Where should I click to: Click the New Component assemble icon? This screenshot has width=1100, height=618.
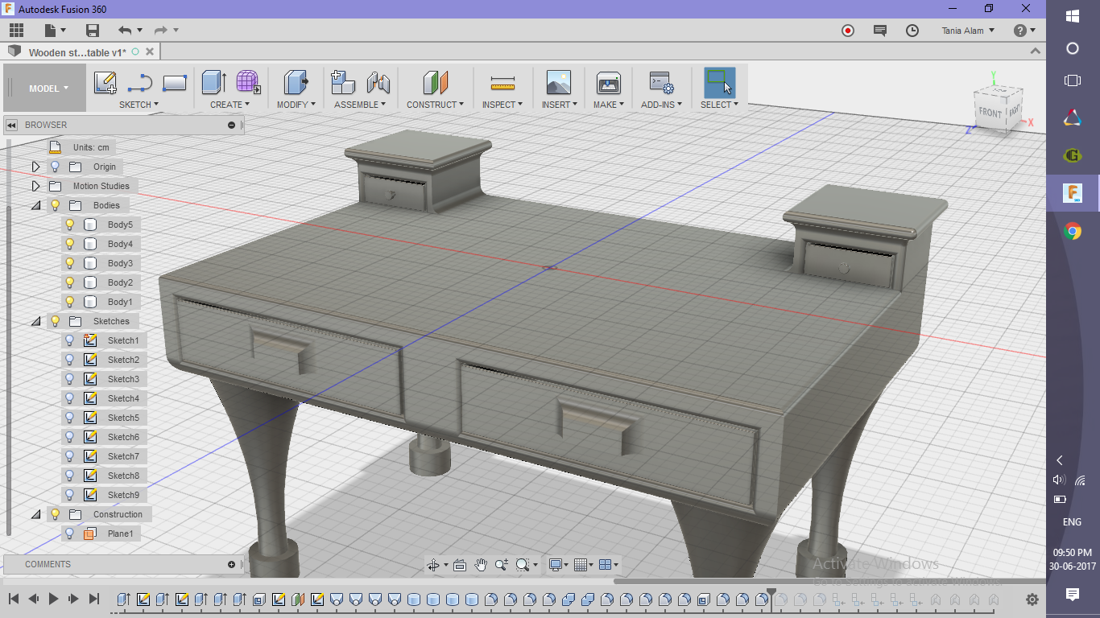343,82
